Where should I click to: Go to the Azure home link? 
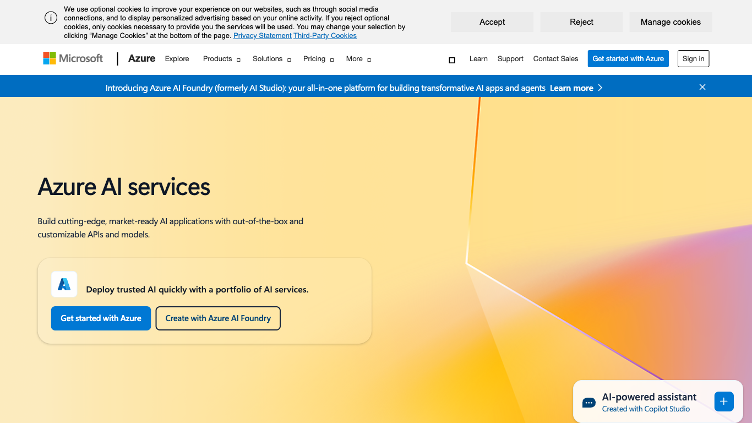[x=142, y=58]
